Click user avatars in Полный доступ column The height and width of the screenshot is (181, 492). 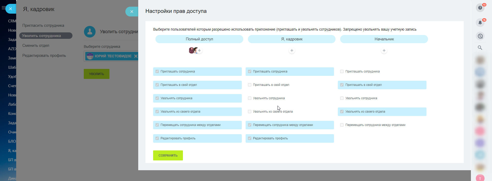coord(193,50)
